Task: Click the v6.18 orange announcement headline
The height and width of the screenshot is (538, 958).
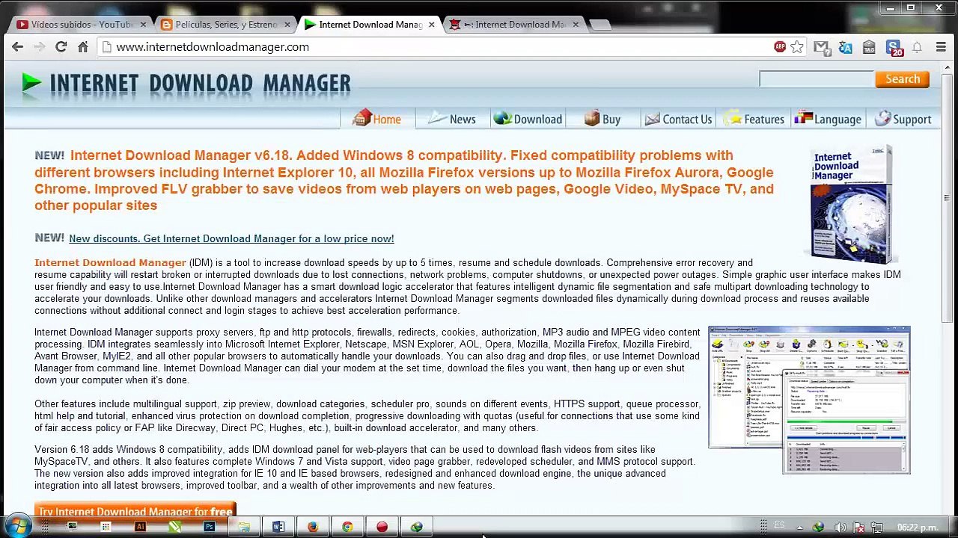Action: 404,180
